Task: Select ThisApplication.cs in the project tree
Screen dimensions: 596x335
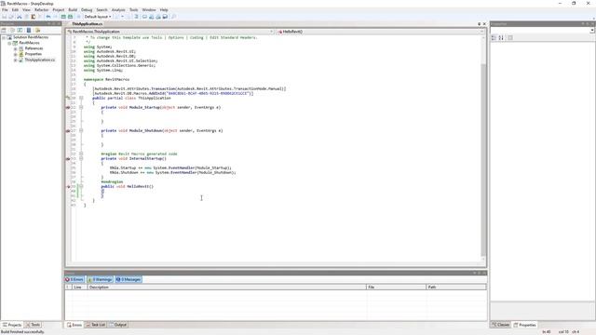Action: (40, 60)
